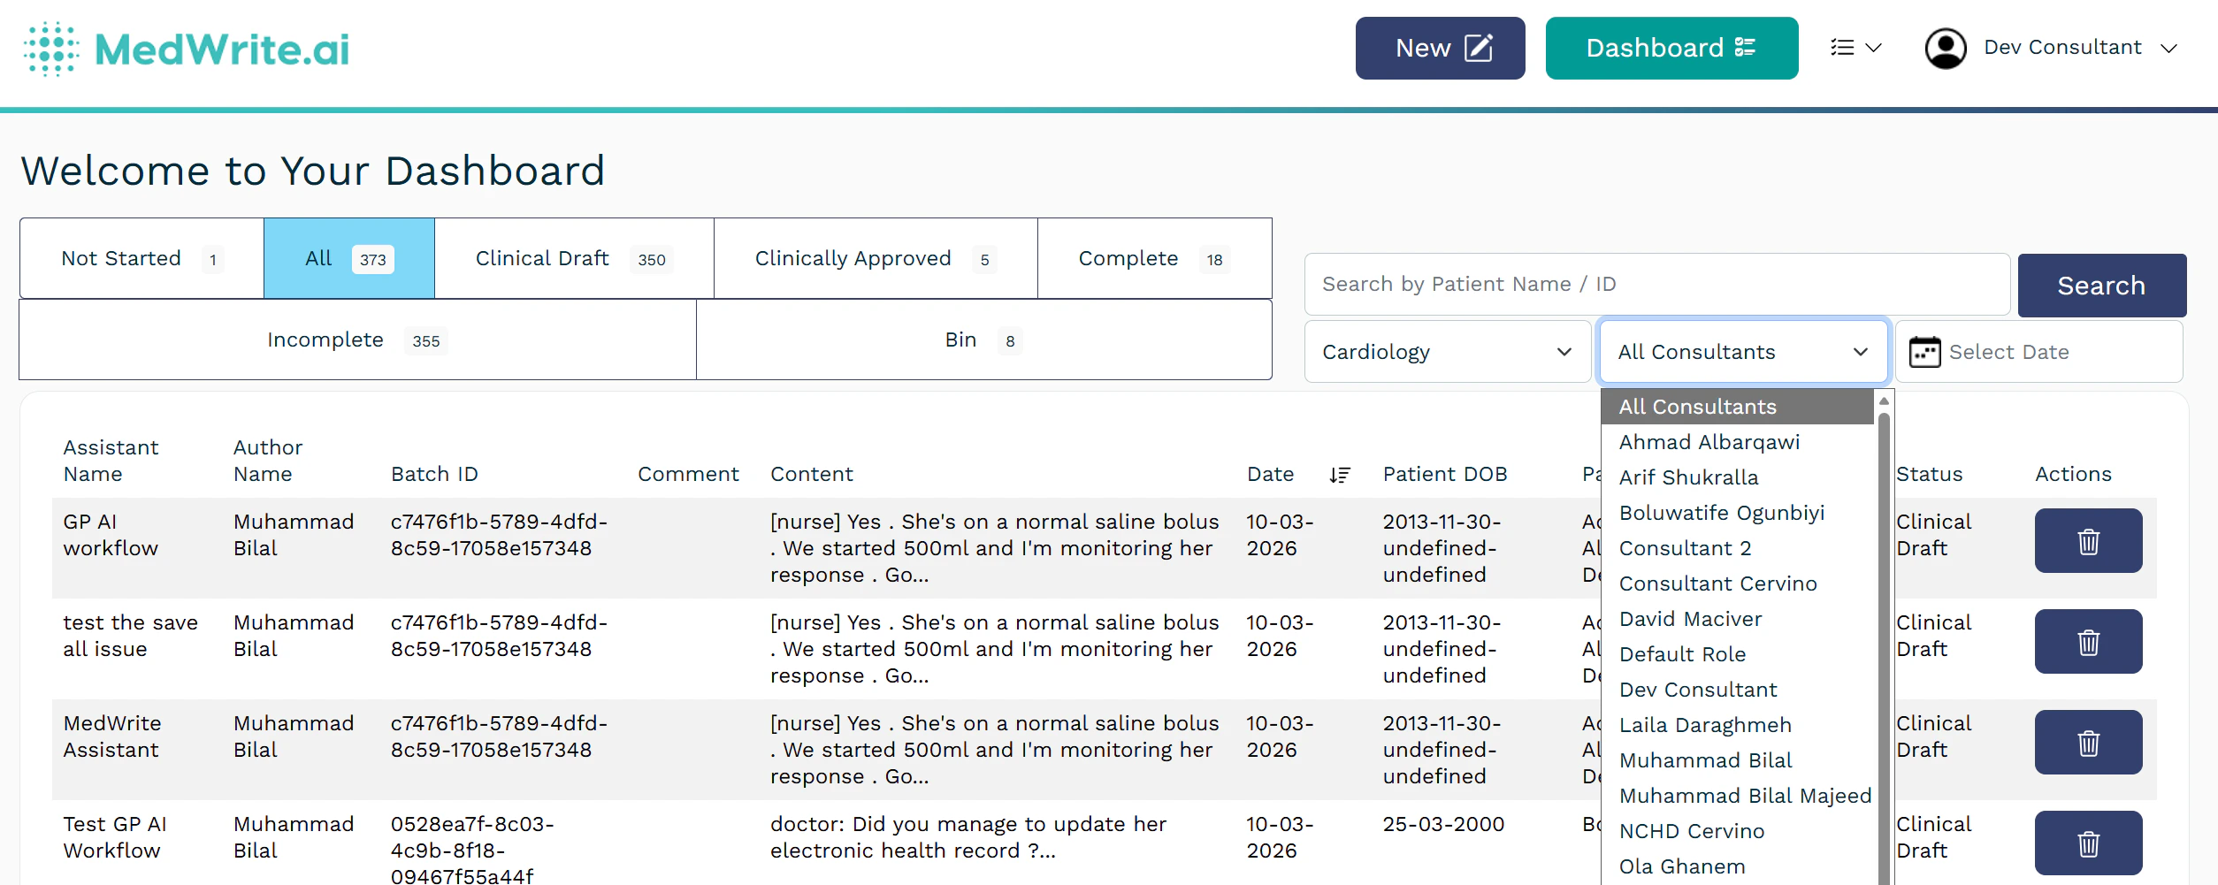The height and width of the screenshot is (885, 2218).
Task: Open the Cardiology department dropdown
Action: tap(1446, 351)
